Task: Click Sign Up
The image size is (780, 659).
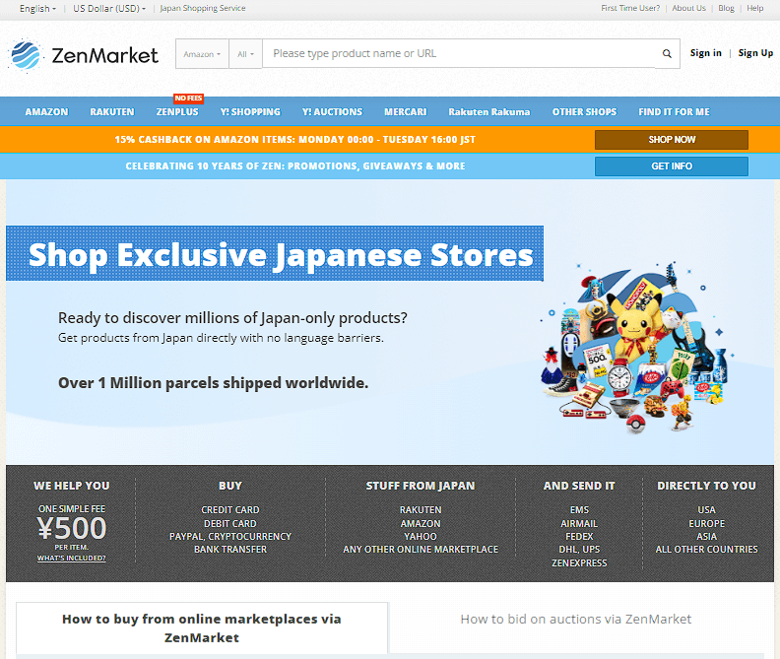Action: tap(755, 53)
